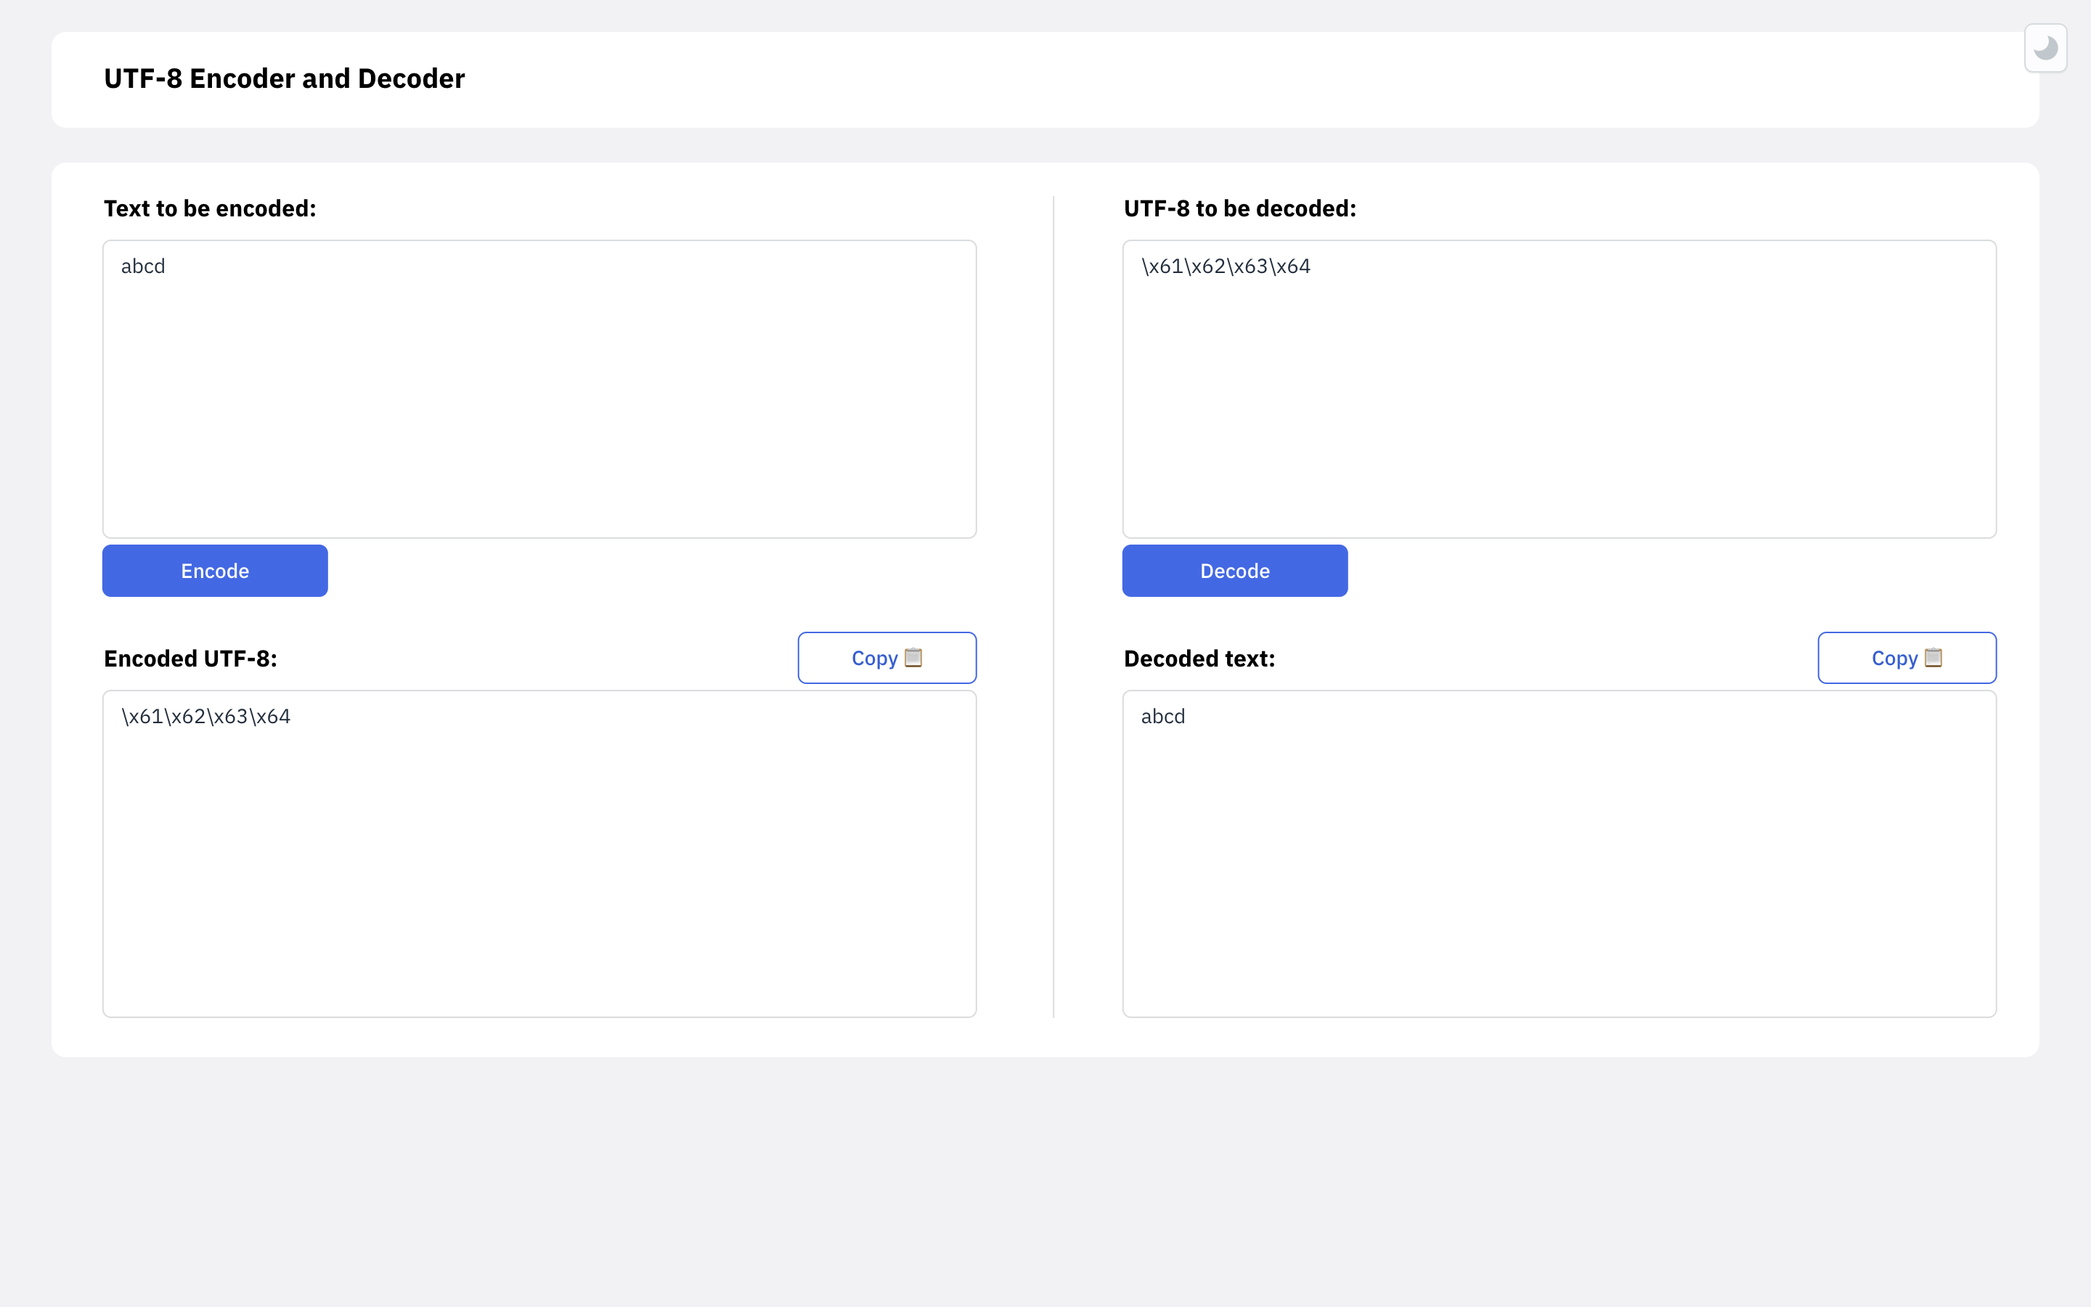
Task: Place cursor on \x61\x62\x63\x64 in decode input
Action: click(1226, 266)
